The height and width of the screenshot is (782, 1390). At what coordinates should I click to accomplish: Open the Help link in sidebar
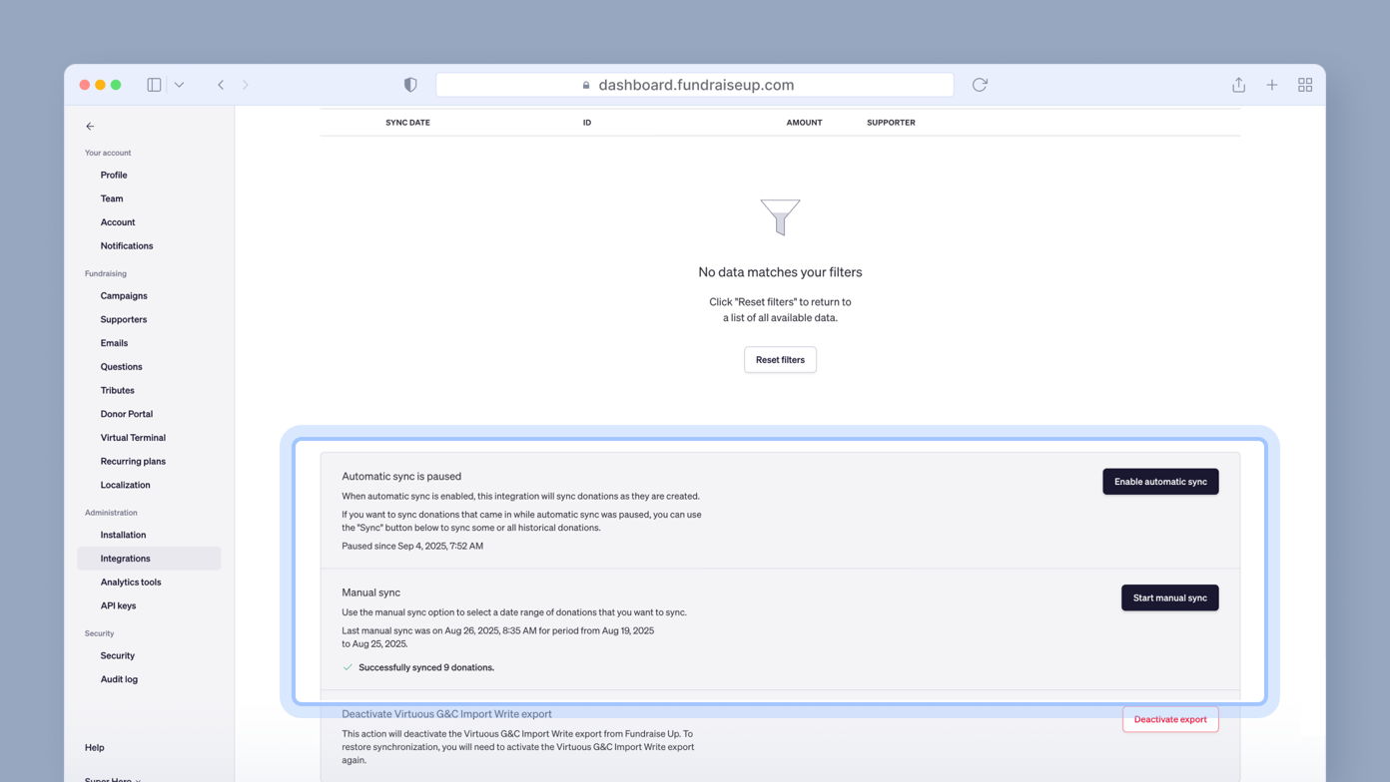95,747
